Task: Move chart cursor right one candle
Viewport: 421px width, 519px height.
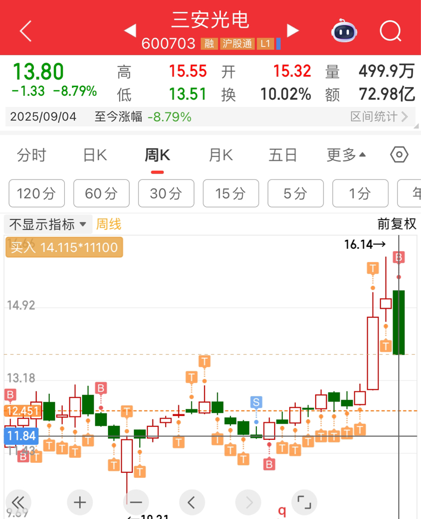Action: 248,502
